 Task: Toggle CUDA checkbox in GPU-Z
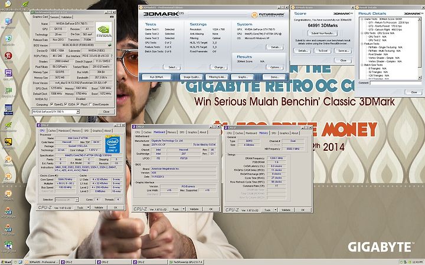pos(66,104)
